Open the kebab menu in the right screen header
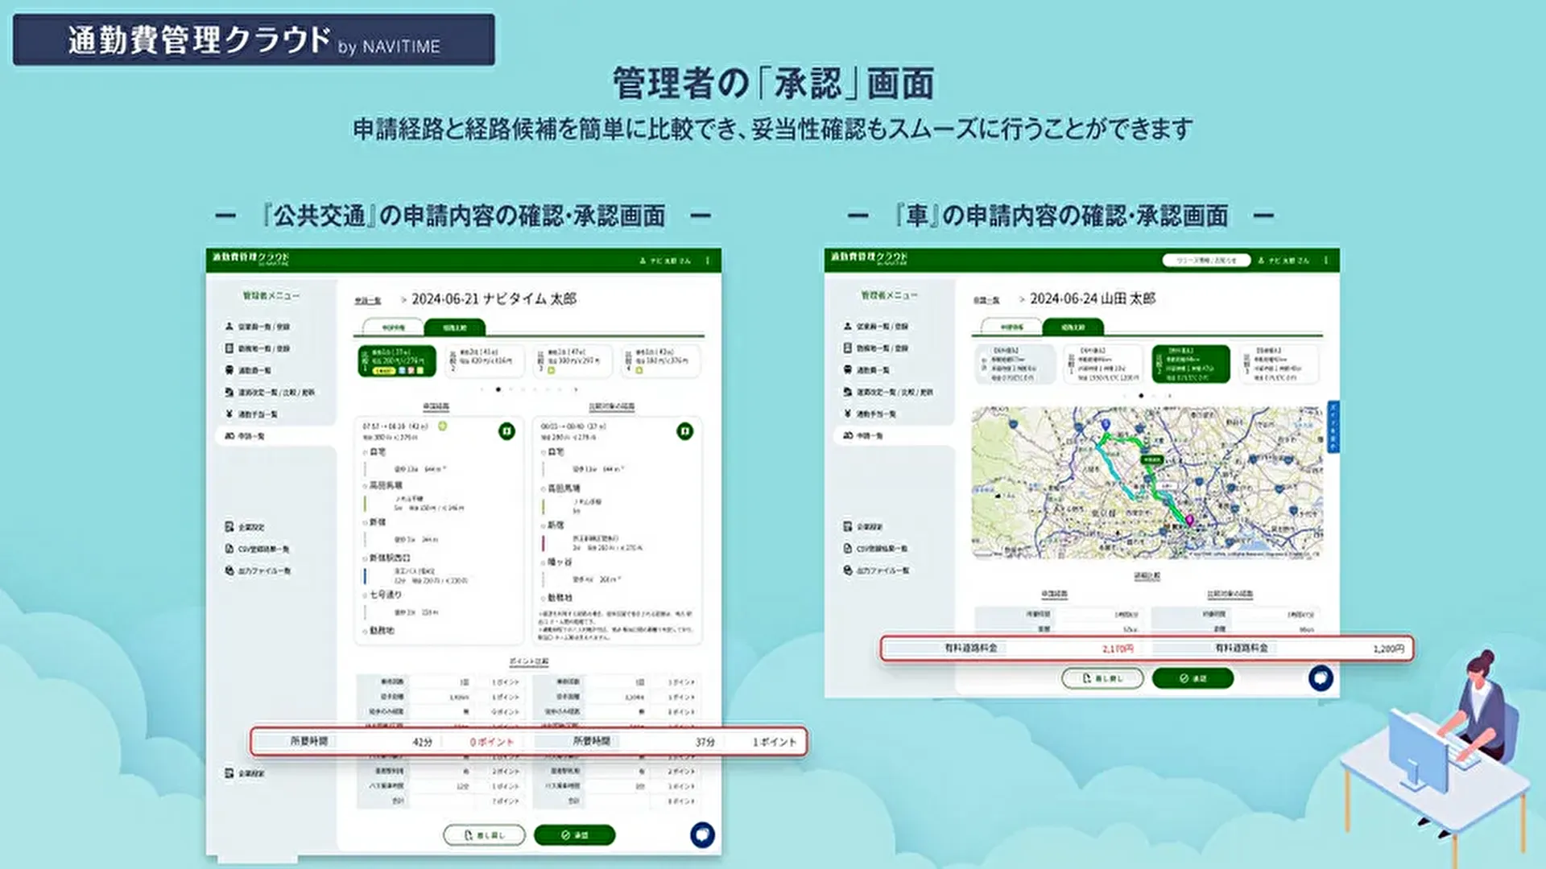This screenshot has height=869, width=1546. (x=1326, y=261)
